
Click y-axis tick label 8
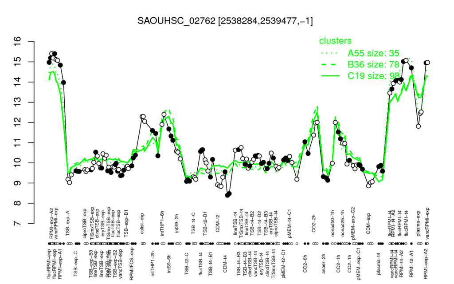click(x=17, y=203)
